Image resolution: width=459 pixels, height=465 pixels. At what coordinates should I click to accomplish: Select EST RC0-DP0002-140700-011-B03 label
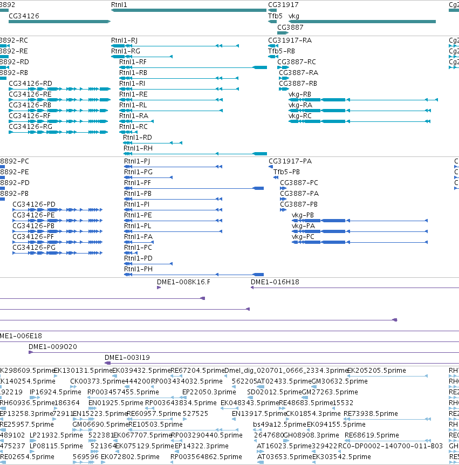click(391, 446)
